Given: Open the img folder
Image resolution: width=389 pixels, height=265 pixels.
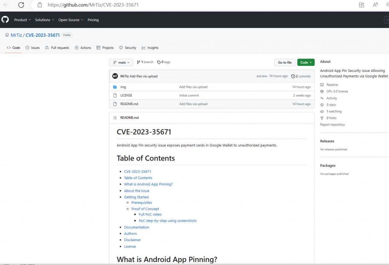Looking at the screenshot, I should 123,87.
